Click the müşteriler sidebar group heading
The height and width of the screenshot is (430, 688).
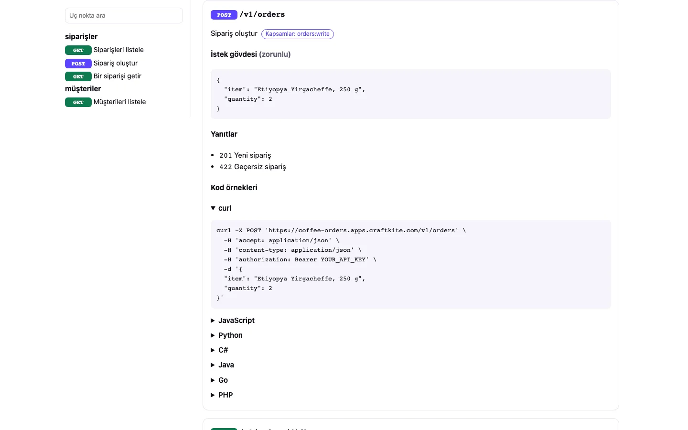point(83,89)
